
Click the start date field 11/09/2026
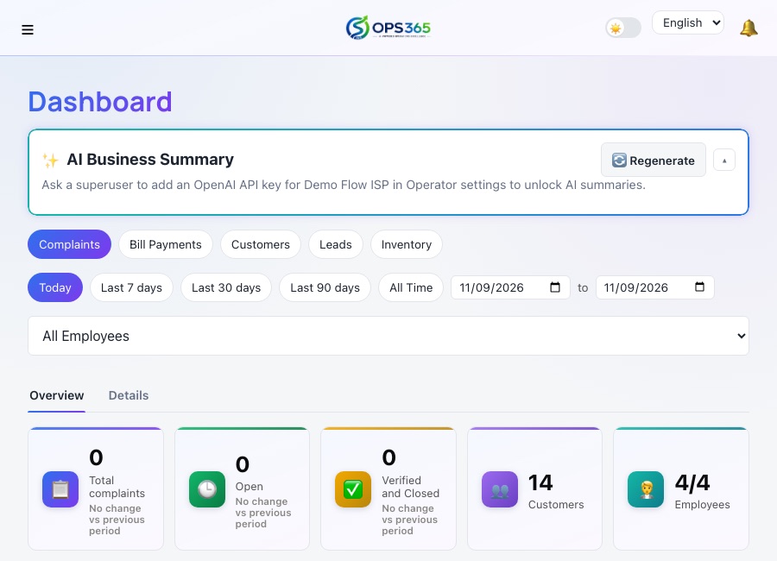[510, 287]
